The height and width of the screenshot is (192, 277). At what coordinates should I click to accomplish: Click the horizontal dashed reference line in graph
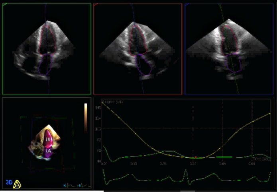[159, 129]
